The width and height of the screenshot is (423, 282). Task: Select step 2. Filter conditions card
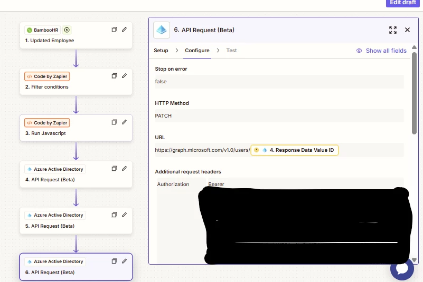(76, 82)
